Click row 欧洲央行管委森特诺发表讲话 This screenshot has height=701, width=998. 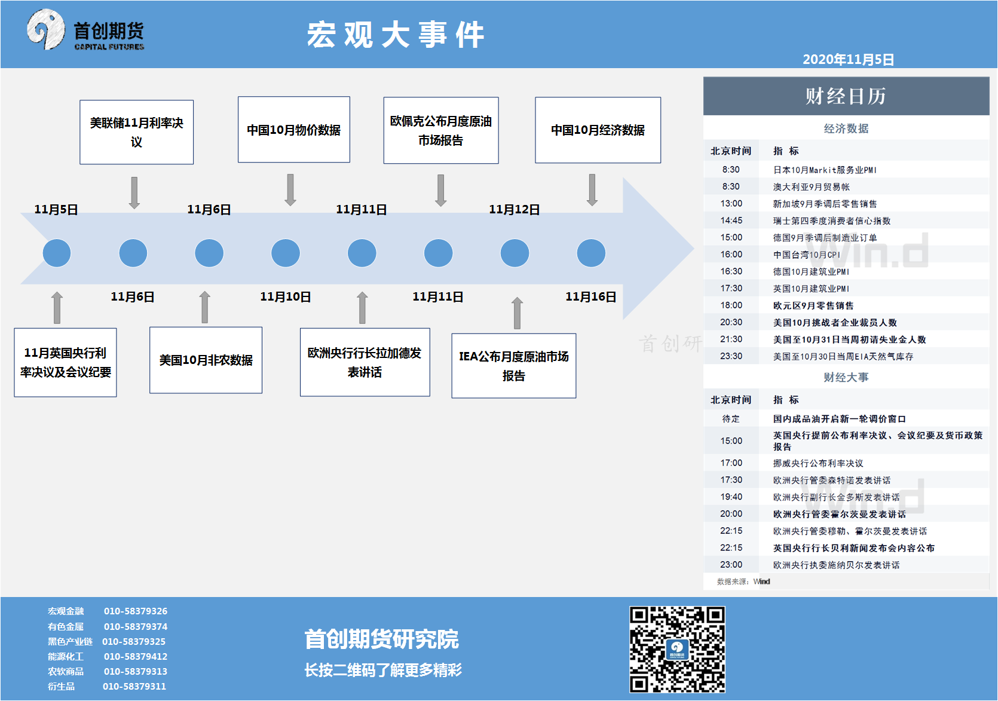pyautogui.click(x=846, y=480)
